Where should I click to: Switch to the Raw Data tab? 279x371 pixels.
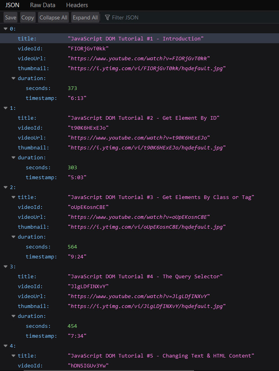tap(43, 5)
